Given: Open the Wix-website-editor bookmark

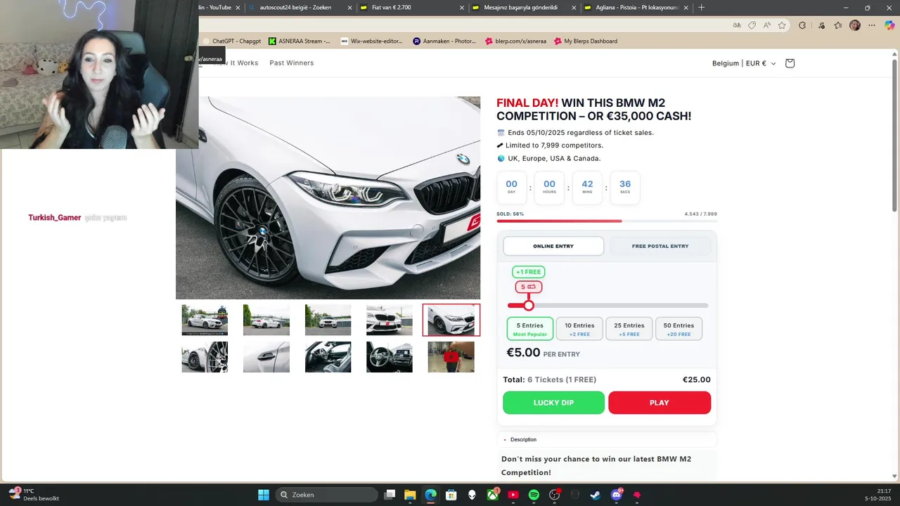Looking at the screenshot, I should tap(372, 41).
